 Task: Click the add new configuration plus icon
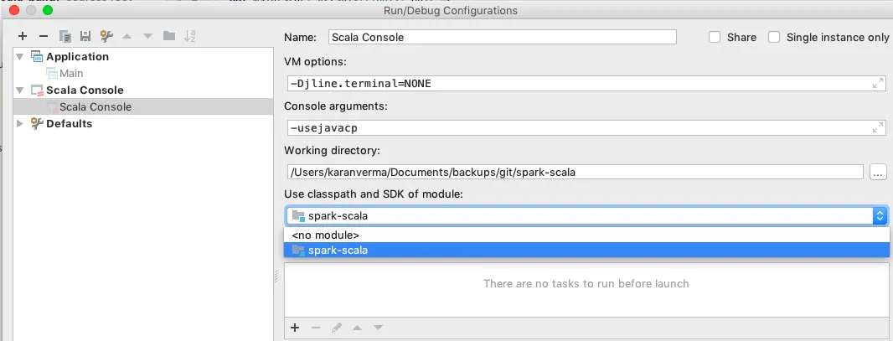click(x=23, y=36)
